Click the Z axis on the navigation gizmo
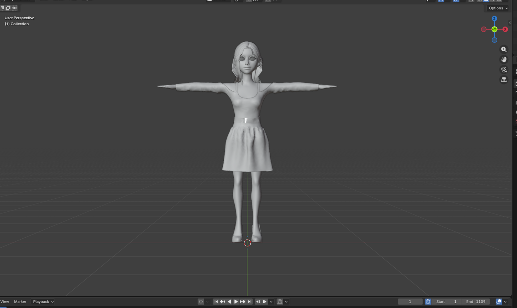The image size is (517, 308). 494,19
